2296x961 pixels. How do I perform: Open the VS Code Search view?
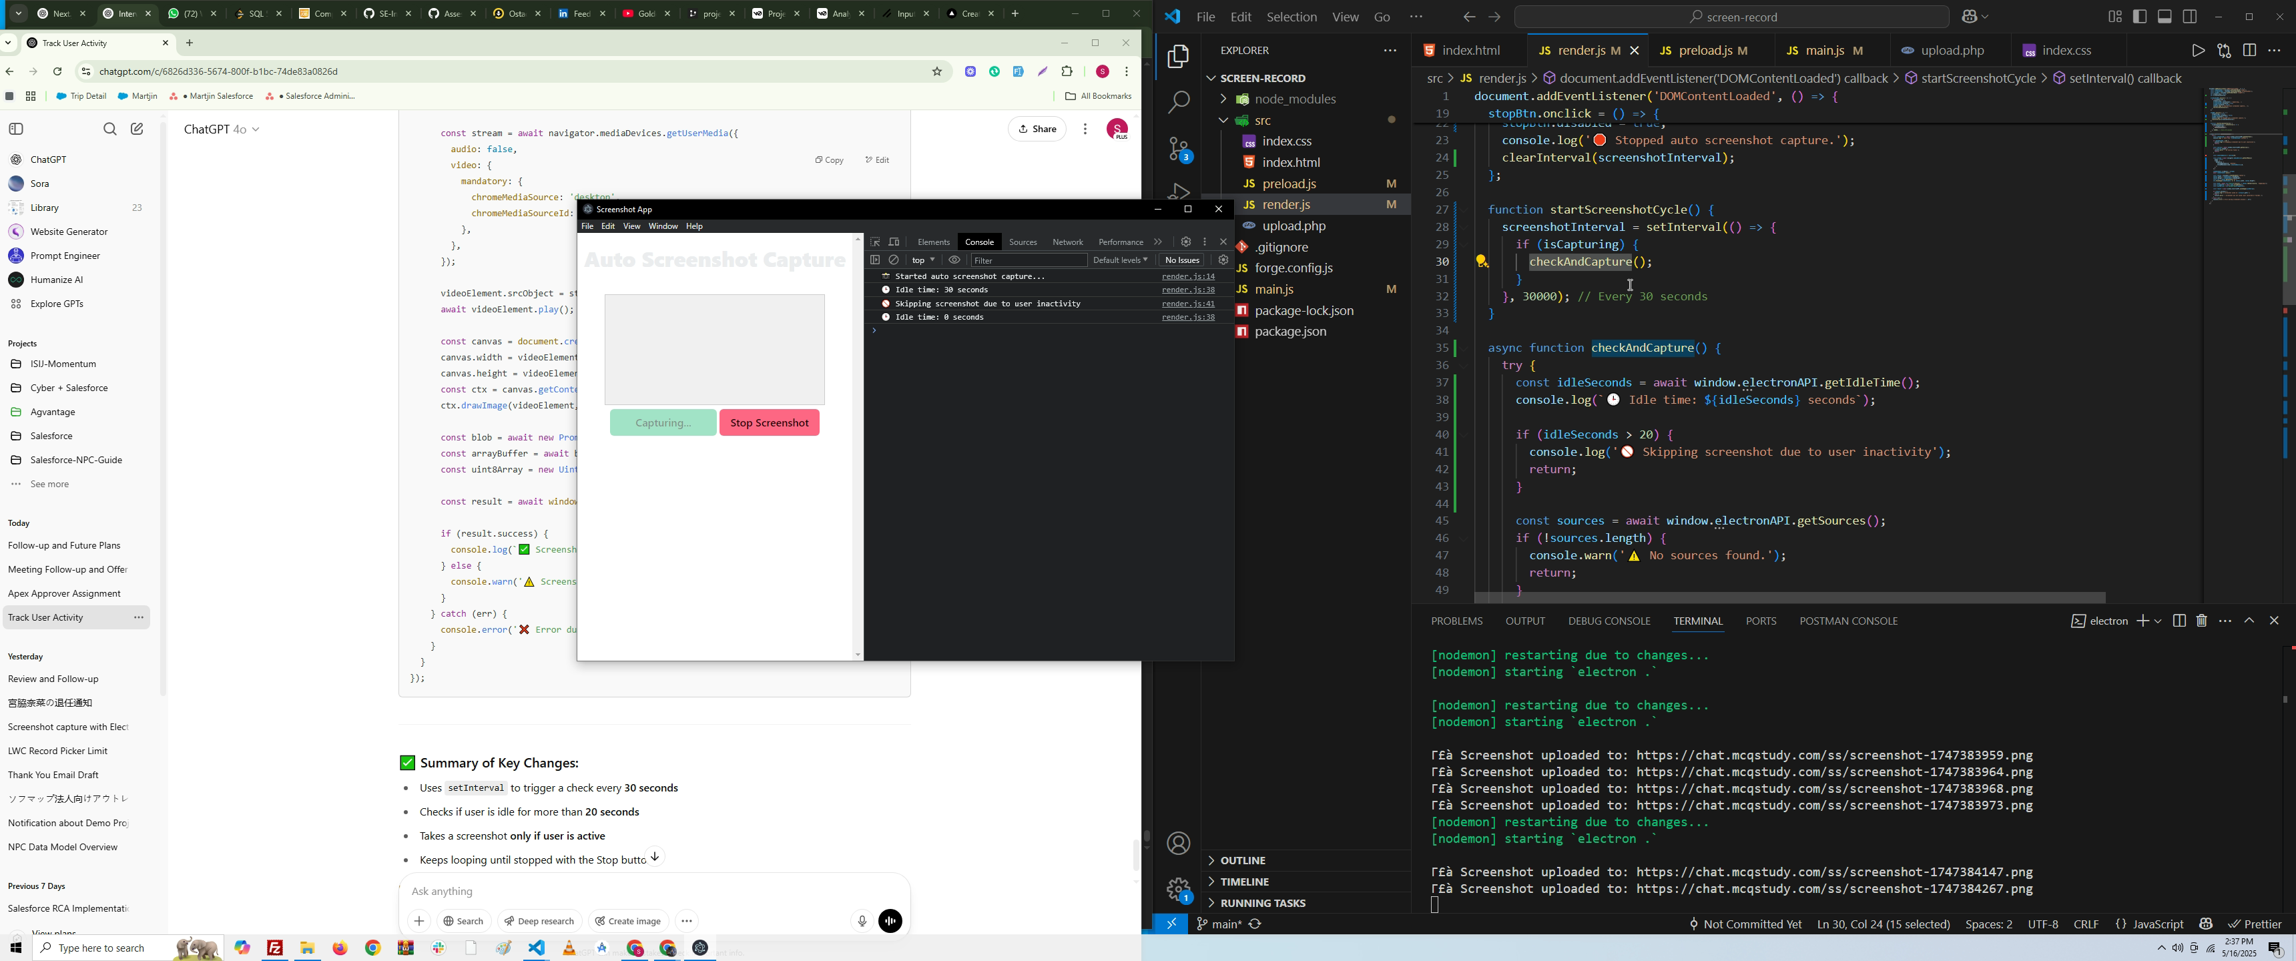[1178, 103]
